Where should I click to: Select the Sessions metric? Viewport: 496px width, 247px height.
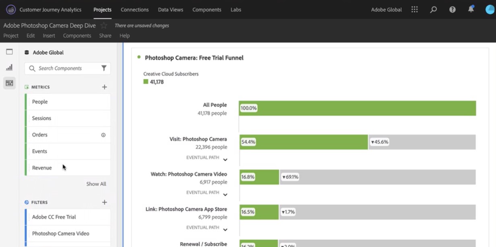(68, 118)
